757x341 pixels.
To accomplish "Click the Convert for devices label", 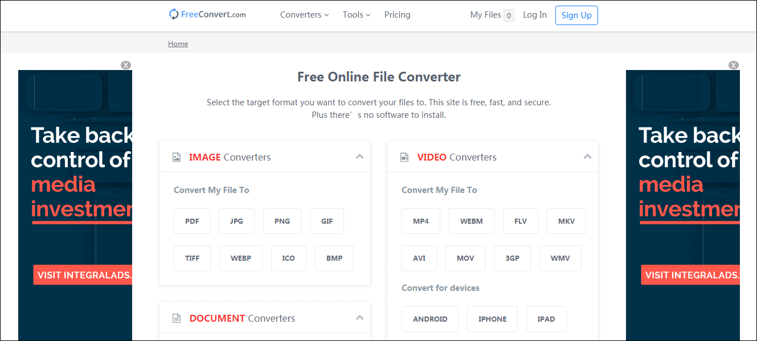I will (440, 288).
